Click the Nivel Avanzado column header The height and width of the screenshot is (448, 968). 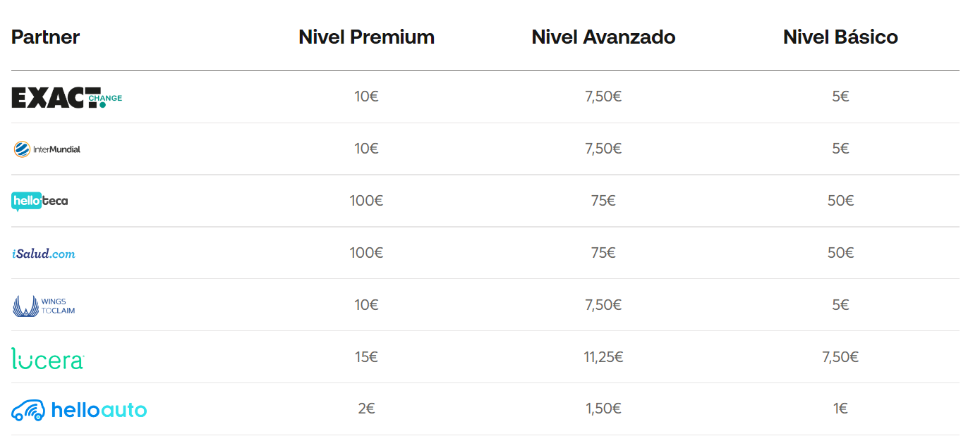pyautogui.click(x=603, y=37)
